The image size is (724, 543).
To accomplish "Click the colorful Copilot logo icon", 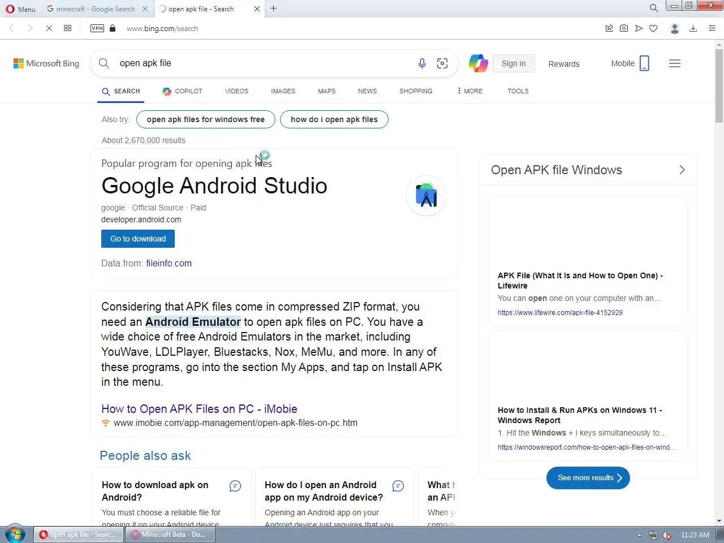I will [x=478, y=63].
